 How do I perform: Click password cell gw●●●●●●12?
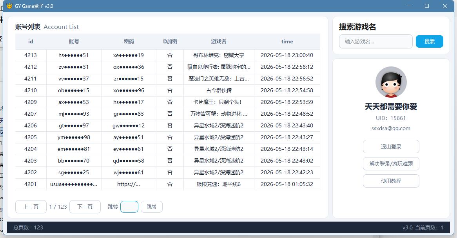tap(129, 125)
